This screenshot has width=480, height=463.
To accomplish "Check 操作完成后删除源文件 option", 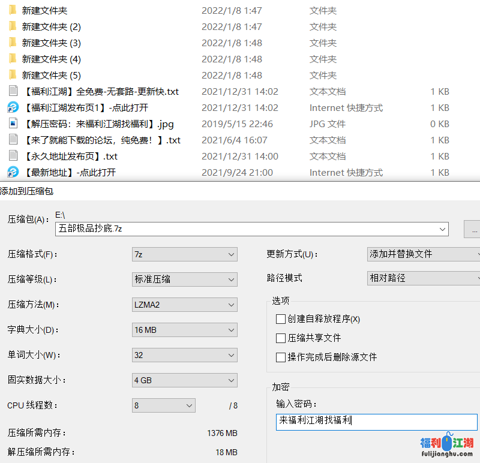I will [x=280, y=357].
